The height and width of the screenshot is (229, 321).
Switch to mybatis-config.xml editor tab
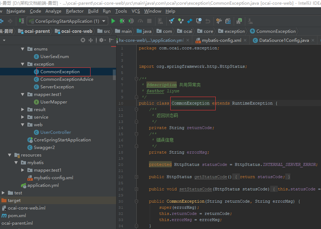click(221, 40)
